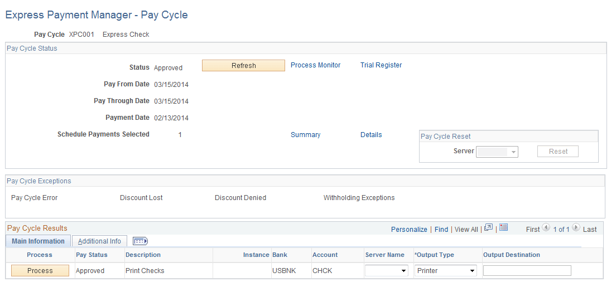Click the 'Discount Denied' exception label
The width and height of the screenshot is (616, 287).
point(240,198)
